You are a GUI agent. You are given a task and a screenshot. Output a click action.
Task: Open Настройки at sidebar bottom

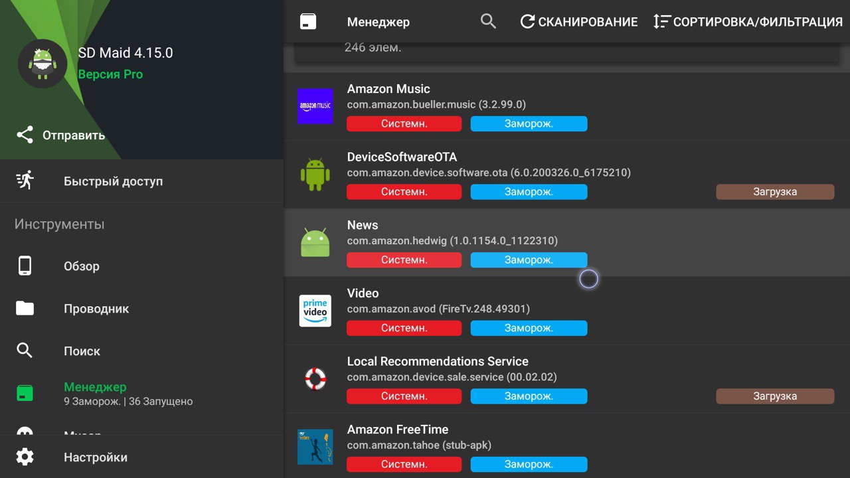(x=141, y=457)
